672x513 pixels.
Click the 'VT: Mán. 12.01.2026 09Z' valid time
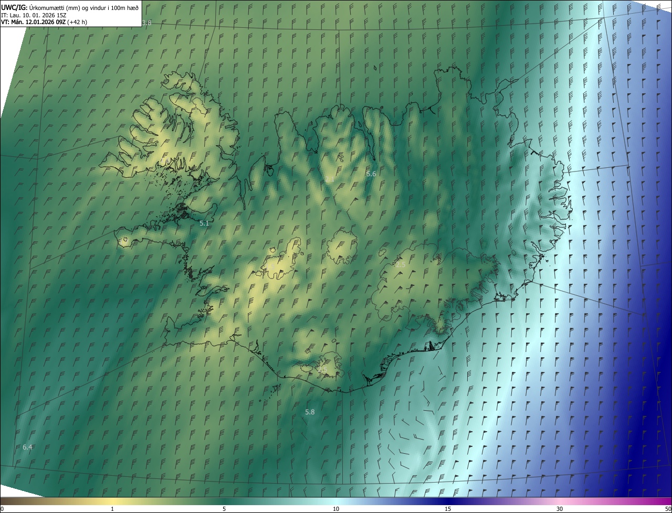(33, 22)
